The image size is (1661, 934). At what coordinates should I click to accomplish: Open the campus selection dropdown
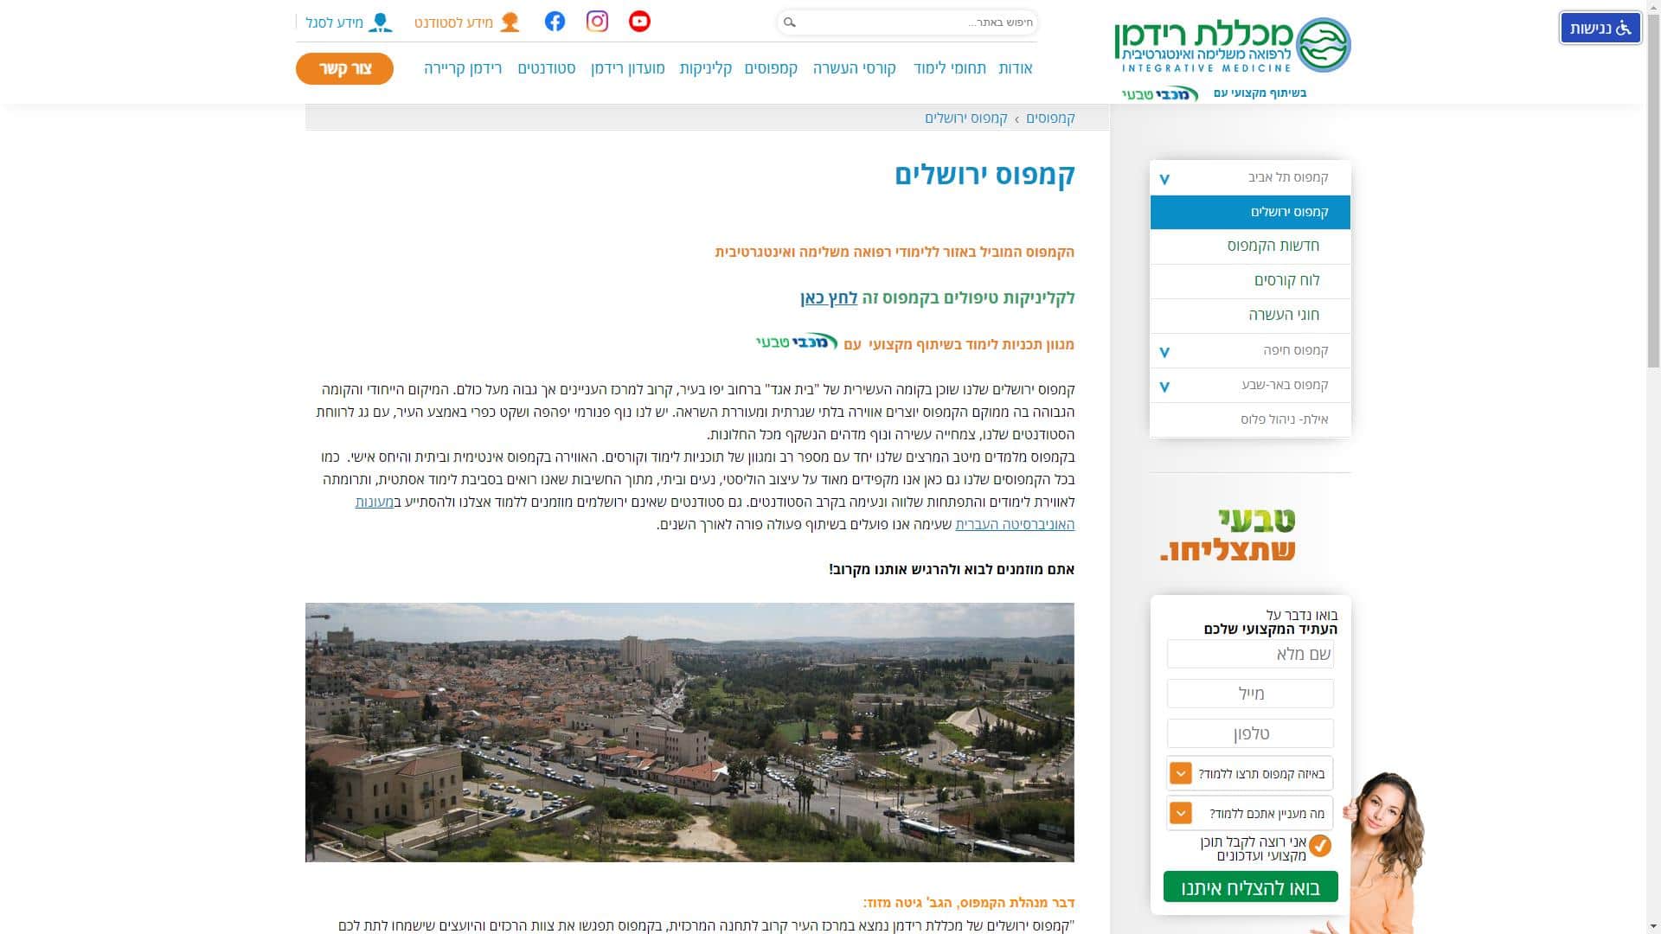1180,773
